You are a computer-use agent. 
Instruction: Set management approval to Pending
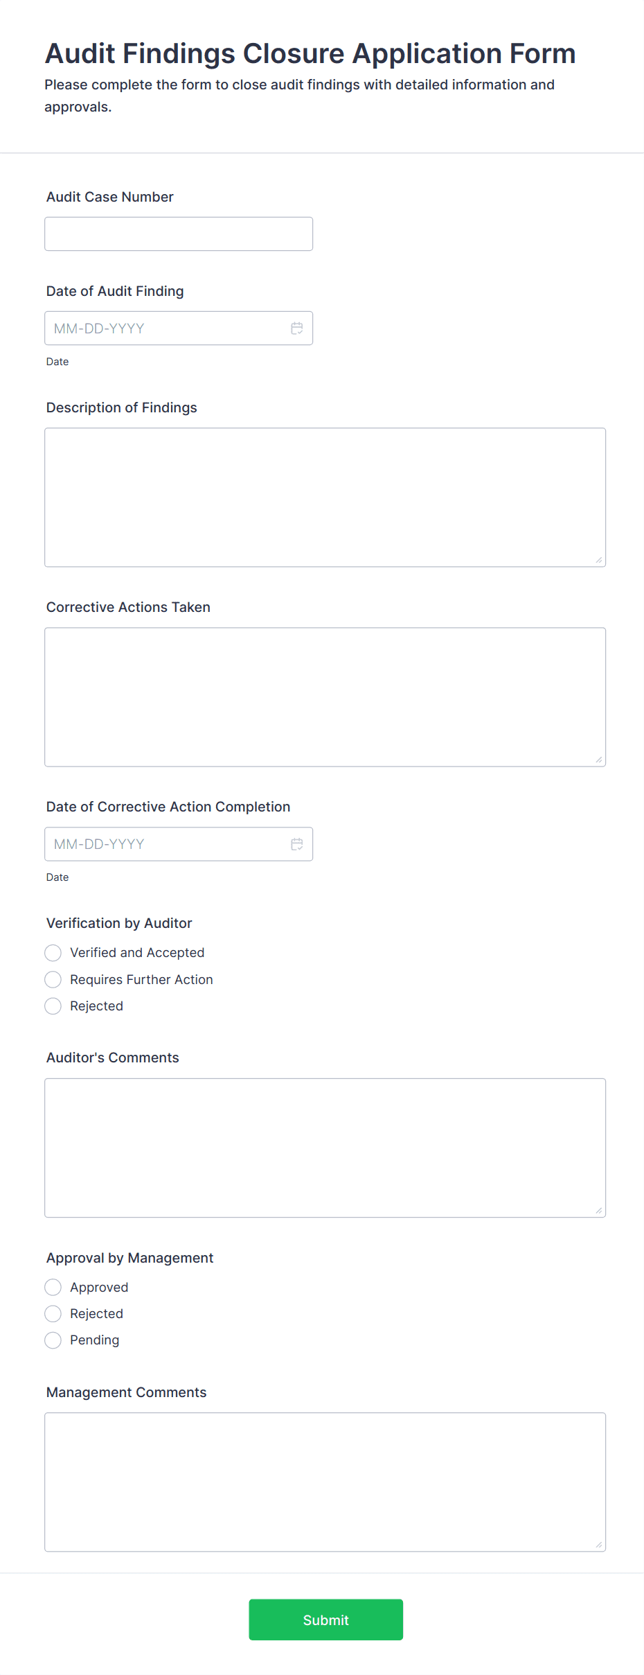coord(53,1340)
